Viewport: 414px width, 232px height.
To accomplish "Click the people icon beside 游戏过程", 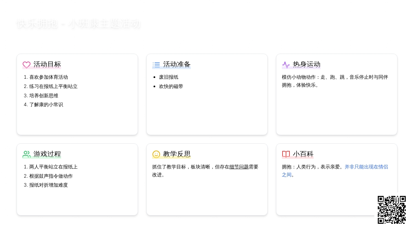I will point(27,154).
